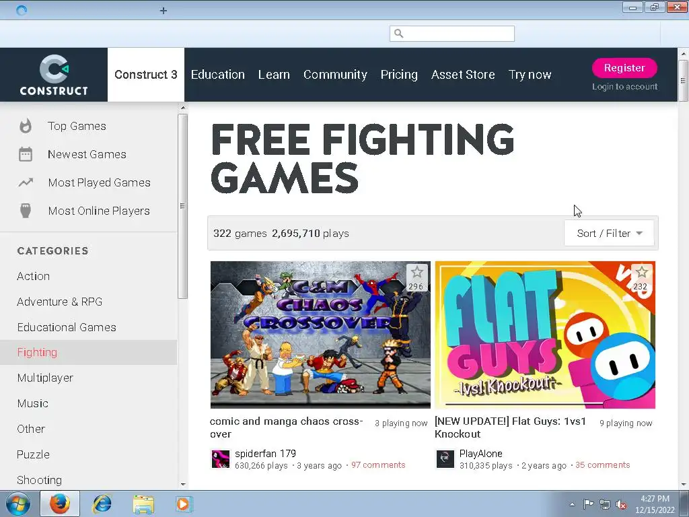Click the Most Played Games trend icon
The image size is (689, 517).
pos(26,182)
